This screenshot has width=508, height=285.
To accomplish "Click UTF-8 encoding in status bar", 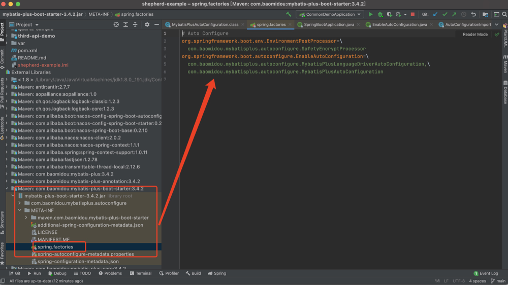I will click(458, 281).
